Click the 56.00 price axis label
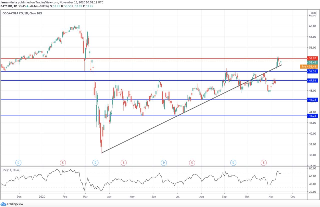Image resolution: width=320 pixels, height=207 pixels. (x=312, y=47)
